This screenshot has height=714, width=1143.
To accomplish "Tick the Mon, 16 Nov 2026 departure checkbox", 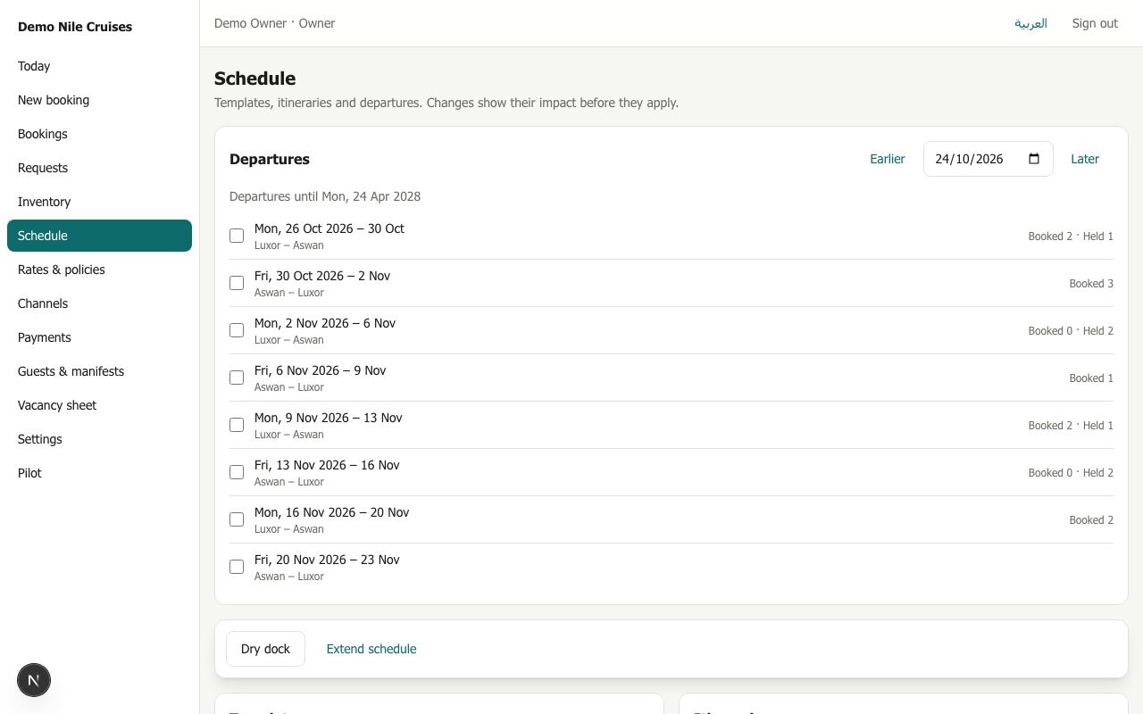I will point(237,519).
